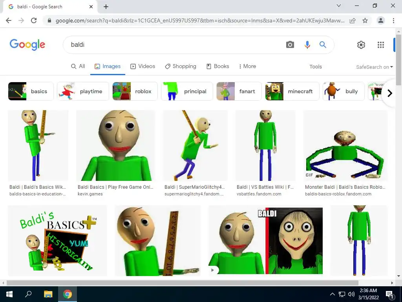Open Google quick settings gear
402x302 pixels.
361,45
